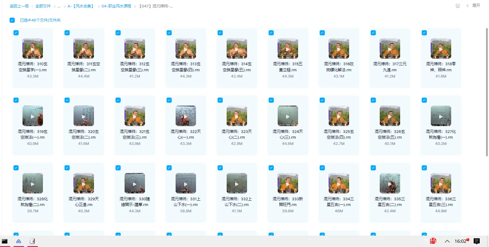The image size is (489, 247).
Task: Open the 326玄空挨法(五).rm video icon
Action: 390,116
